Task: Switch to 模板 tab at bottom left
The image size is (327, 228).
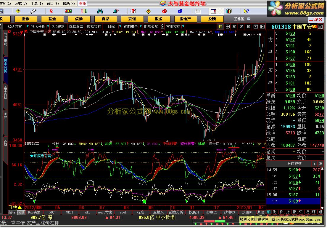Action: click(21, 212)
